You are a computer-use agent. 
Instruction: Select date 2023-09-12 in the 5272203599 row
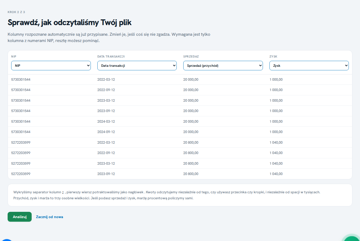pos(106,174)
